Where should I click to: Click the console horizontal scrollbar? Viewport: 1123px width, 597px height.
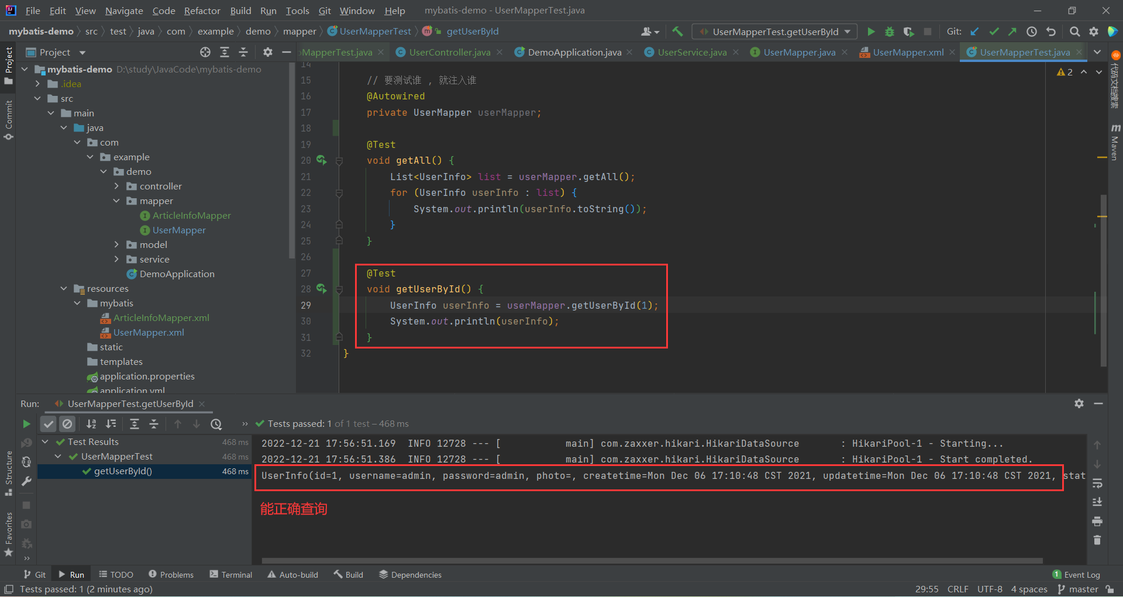pos(652,560)
